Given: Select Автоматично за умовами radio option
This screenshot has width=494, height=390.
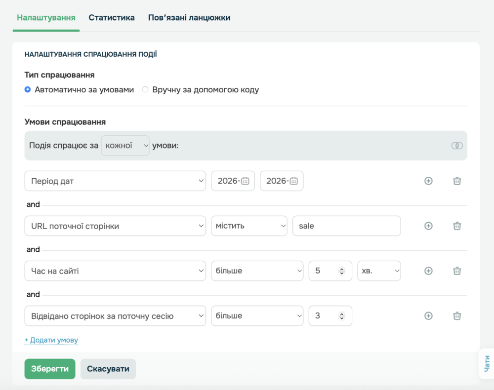Looking at the screenshot, I should (28, 90).
